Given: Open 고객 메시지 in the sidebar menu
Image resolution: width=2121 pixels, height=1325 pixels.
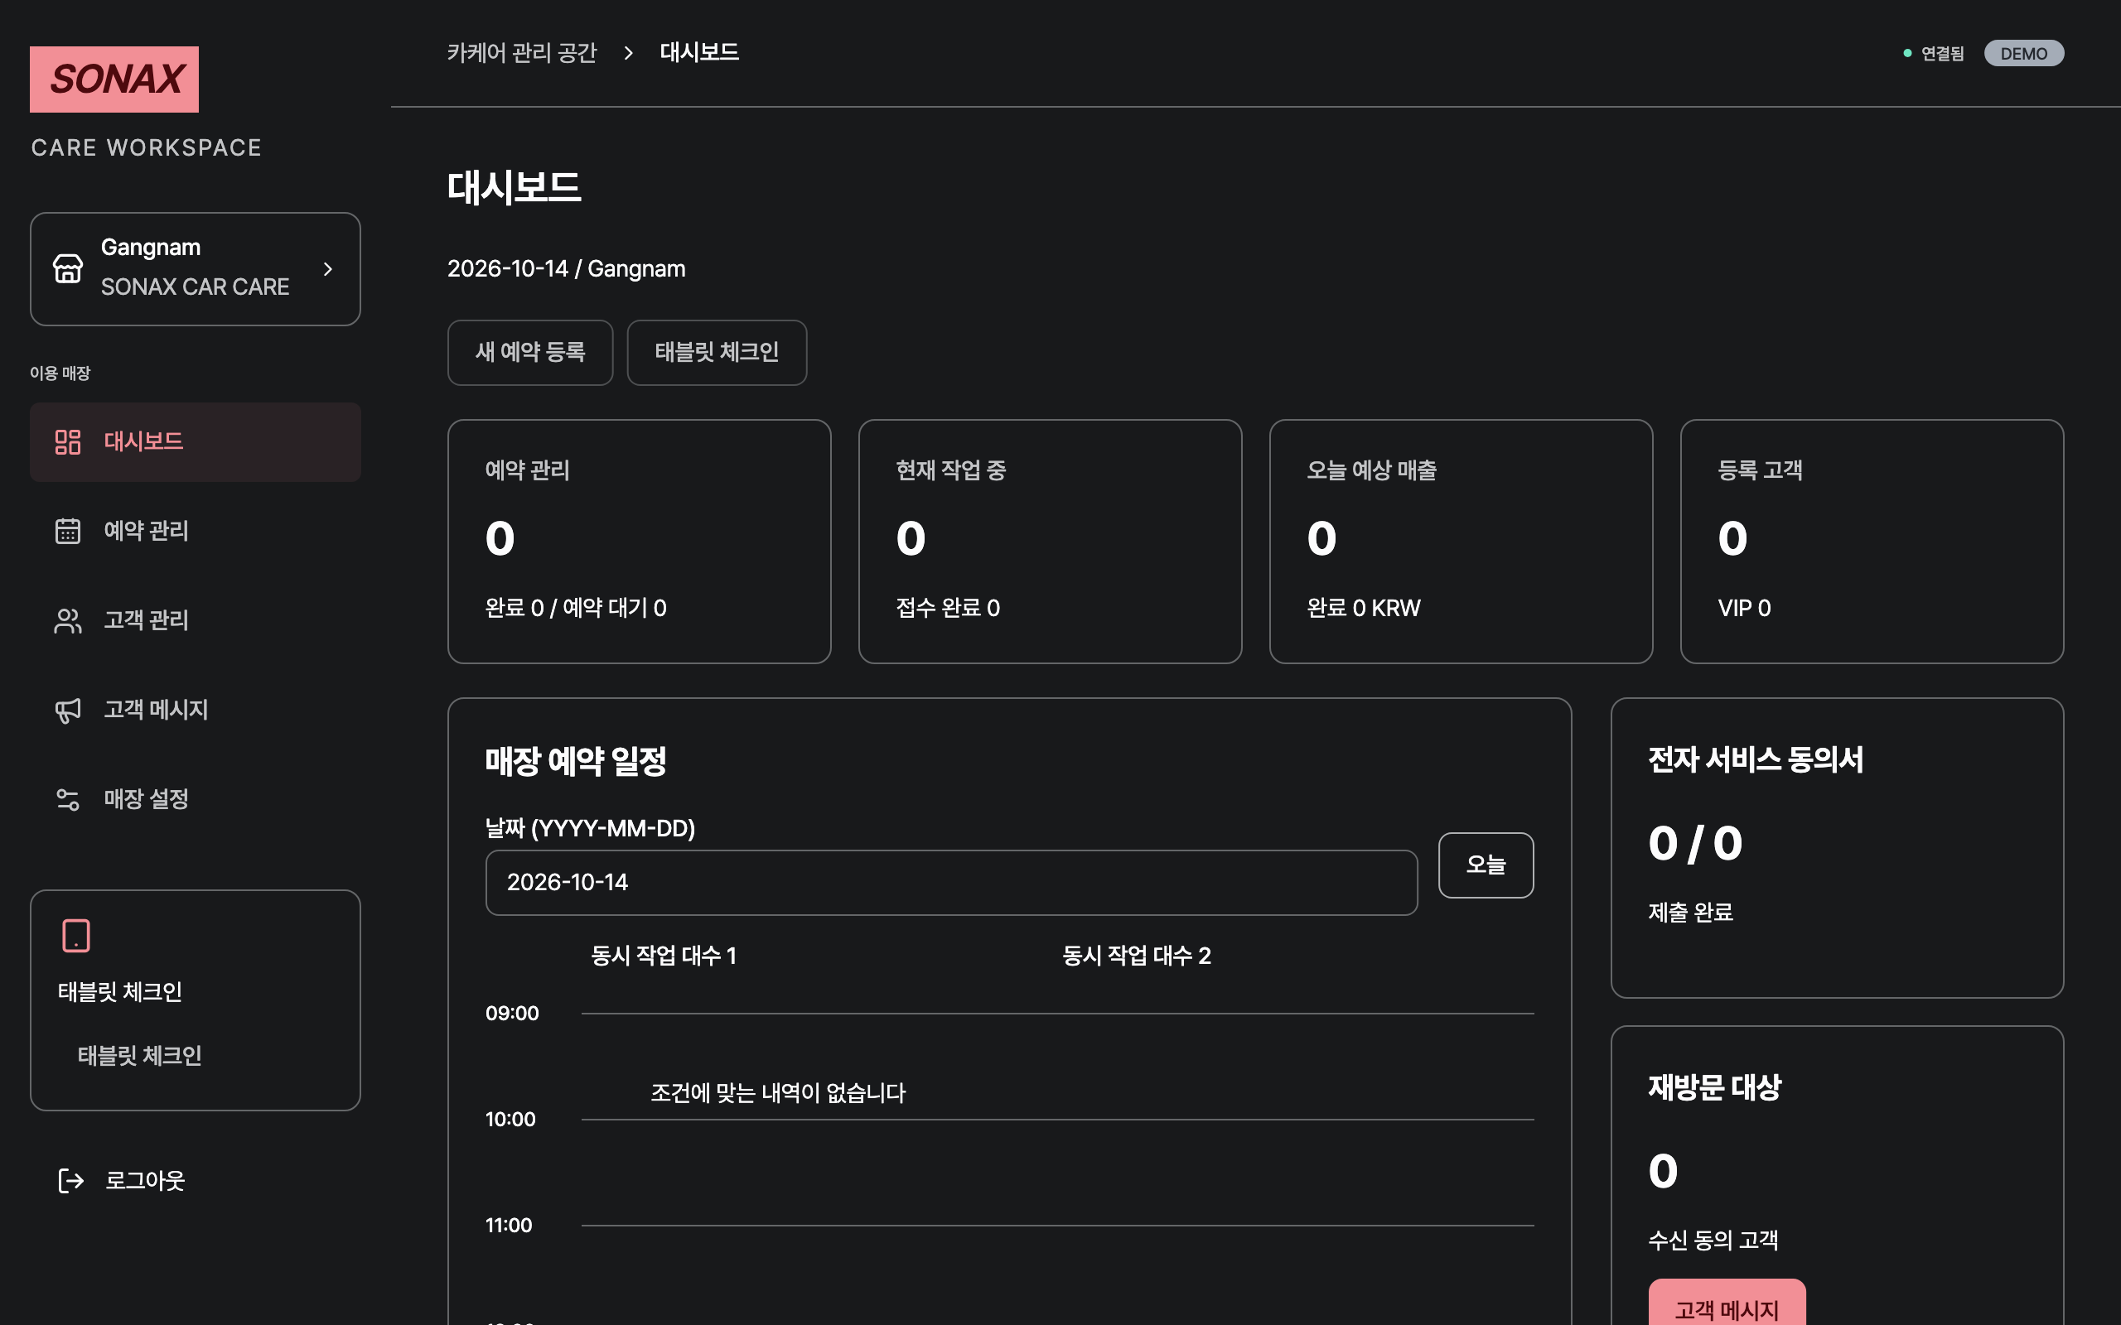Looking at the screenshot, I should 196,710.
